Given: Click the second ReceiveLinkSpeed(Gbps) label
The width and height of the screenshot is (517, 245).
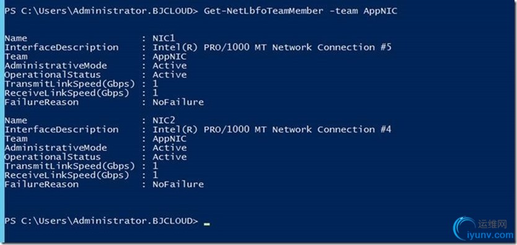Looking at the screenshot, I should point(67,175).
